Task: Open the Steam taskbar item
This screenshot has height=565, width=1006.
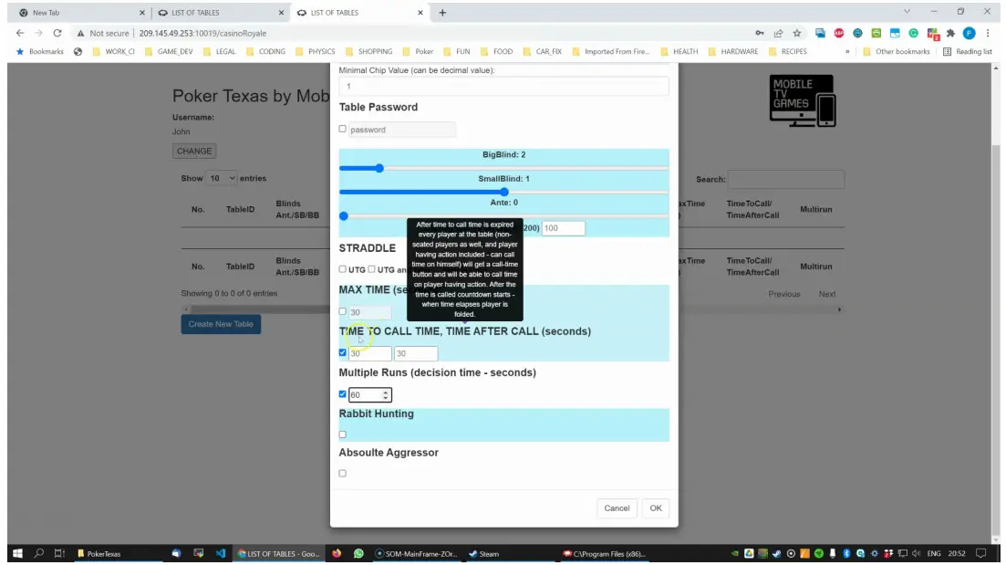Action: (484, 553)
